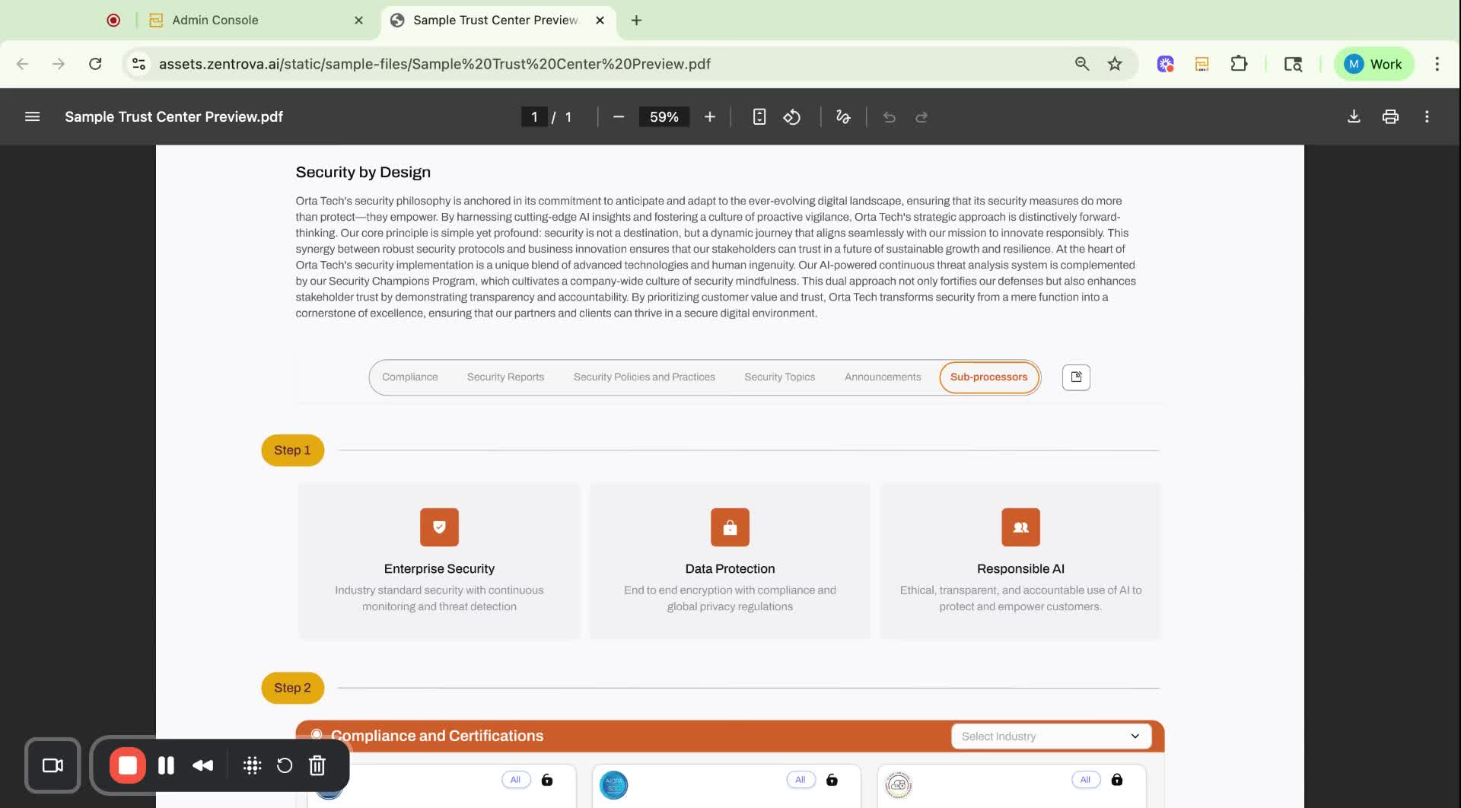
Task: Click the open lock icon on first card
Action: click(x=547, y=779)
